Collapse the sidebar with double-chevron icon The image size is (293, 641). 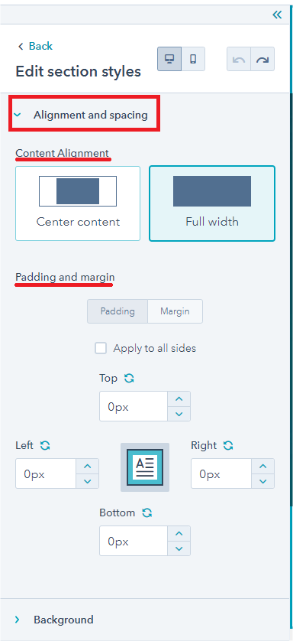point(277,15)
